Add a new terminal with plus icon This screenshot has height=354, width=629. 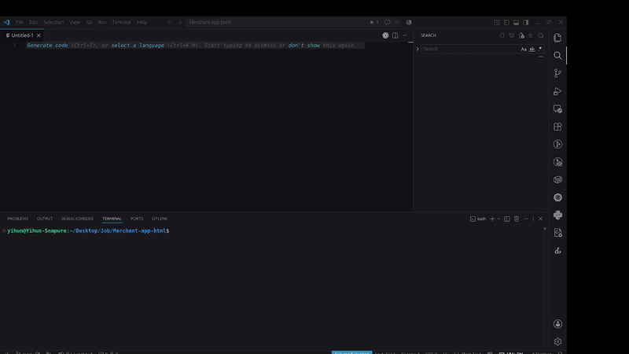click(492, 219)
